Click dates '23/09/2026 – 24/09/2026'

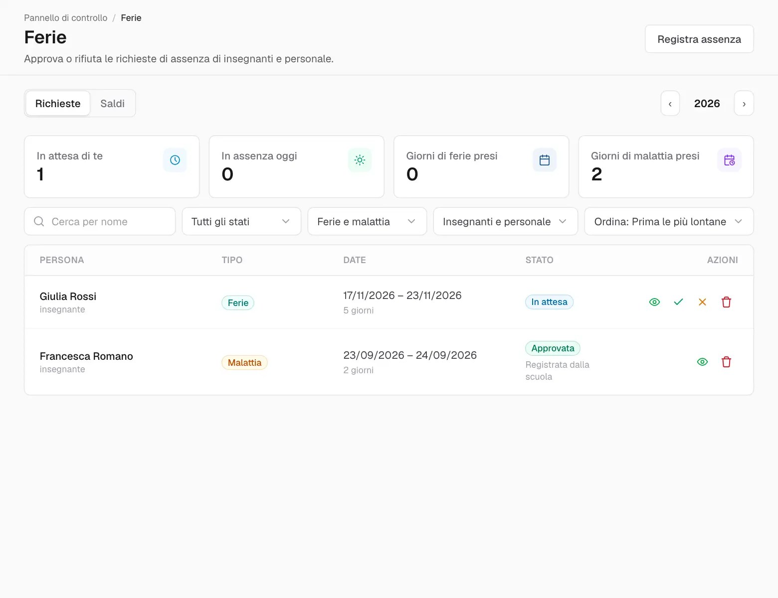(410, 355)
